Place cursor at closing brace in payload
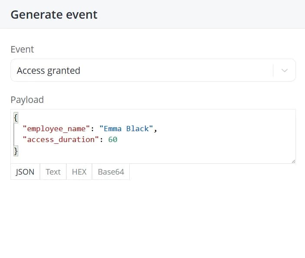Viewport: 305px width, 258px height. (16, 151)
